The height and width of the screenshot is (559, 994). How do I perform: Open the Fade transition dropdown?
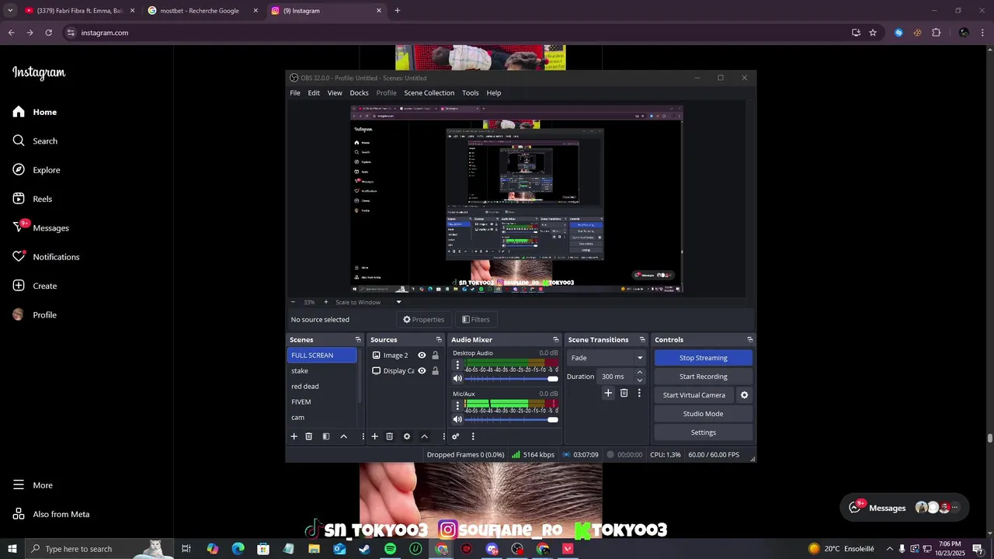606,358
